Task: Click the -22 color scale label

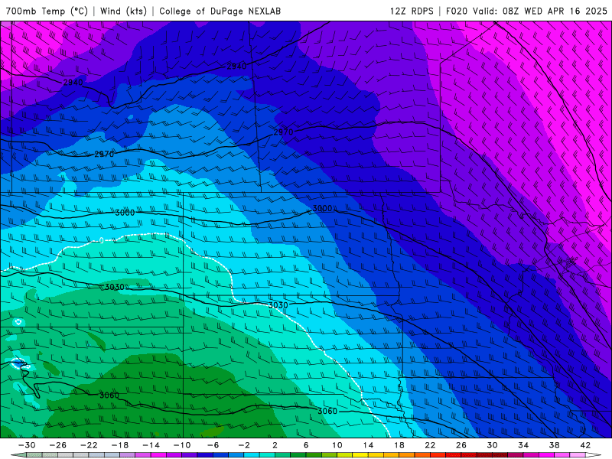Action: pyautogui.click(x=89, y=445)
